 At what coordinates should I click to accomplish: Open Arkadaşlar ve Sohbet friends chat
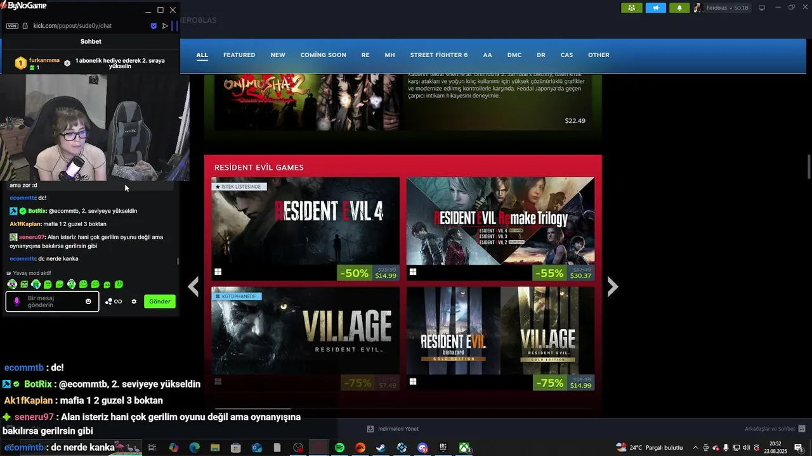(775, 429)
